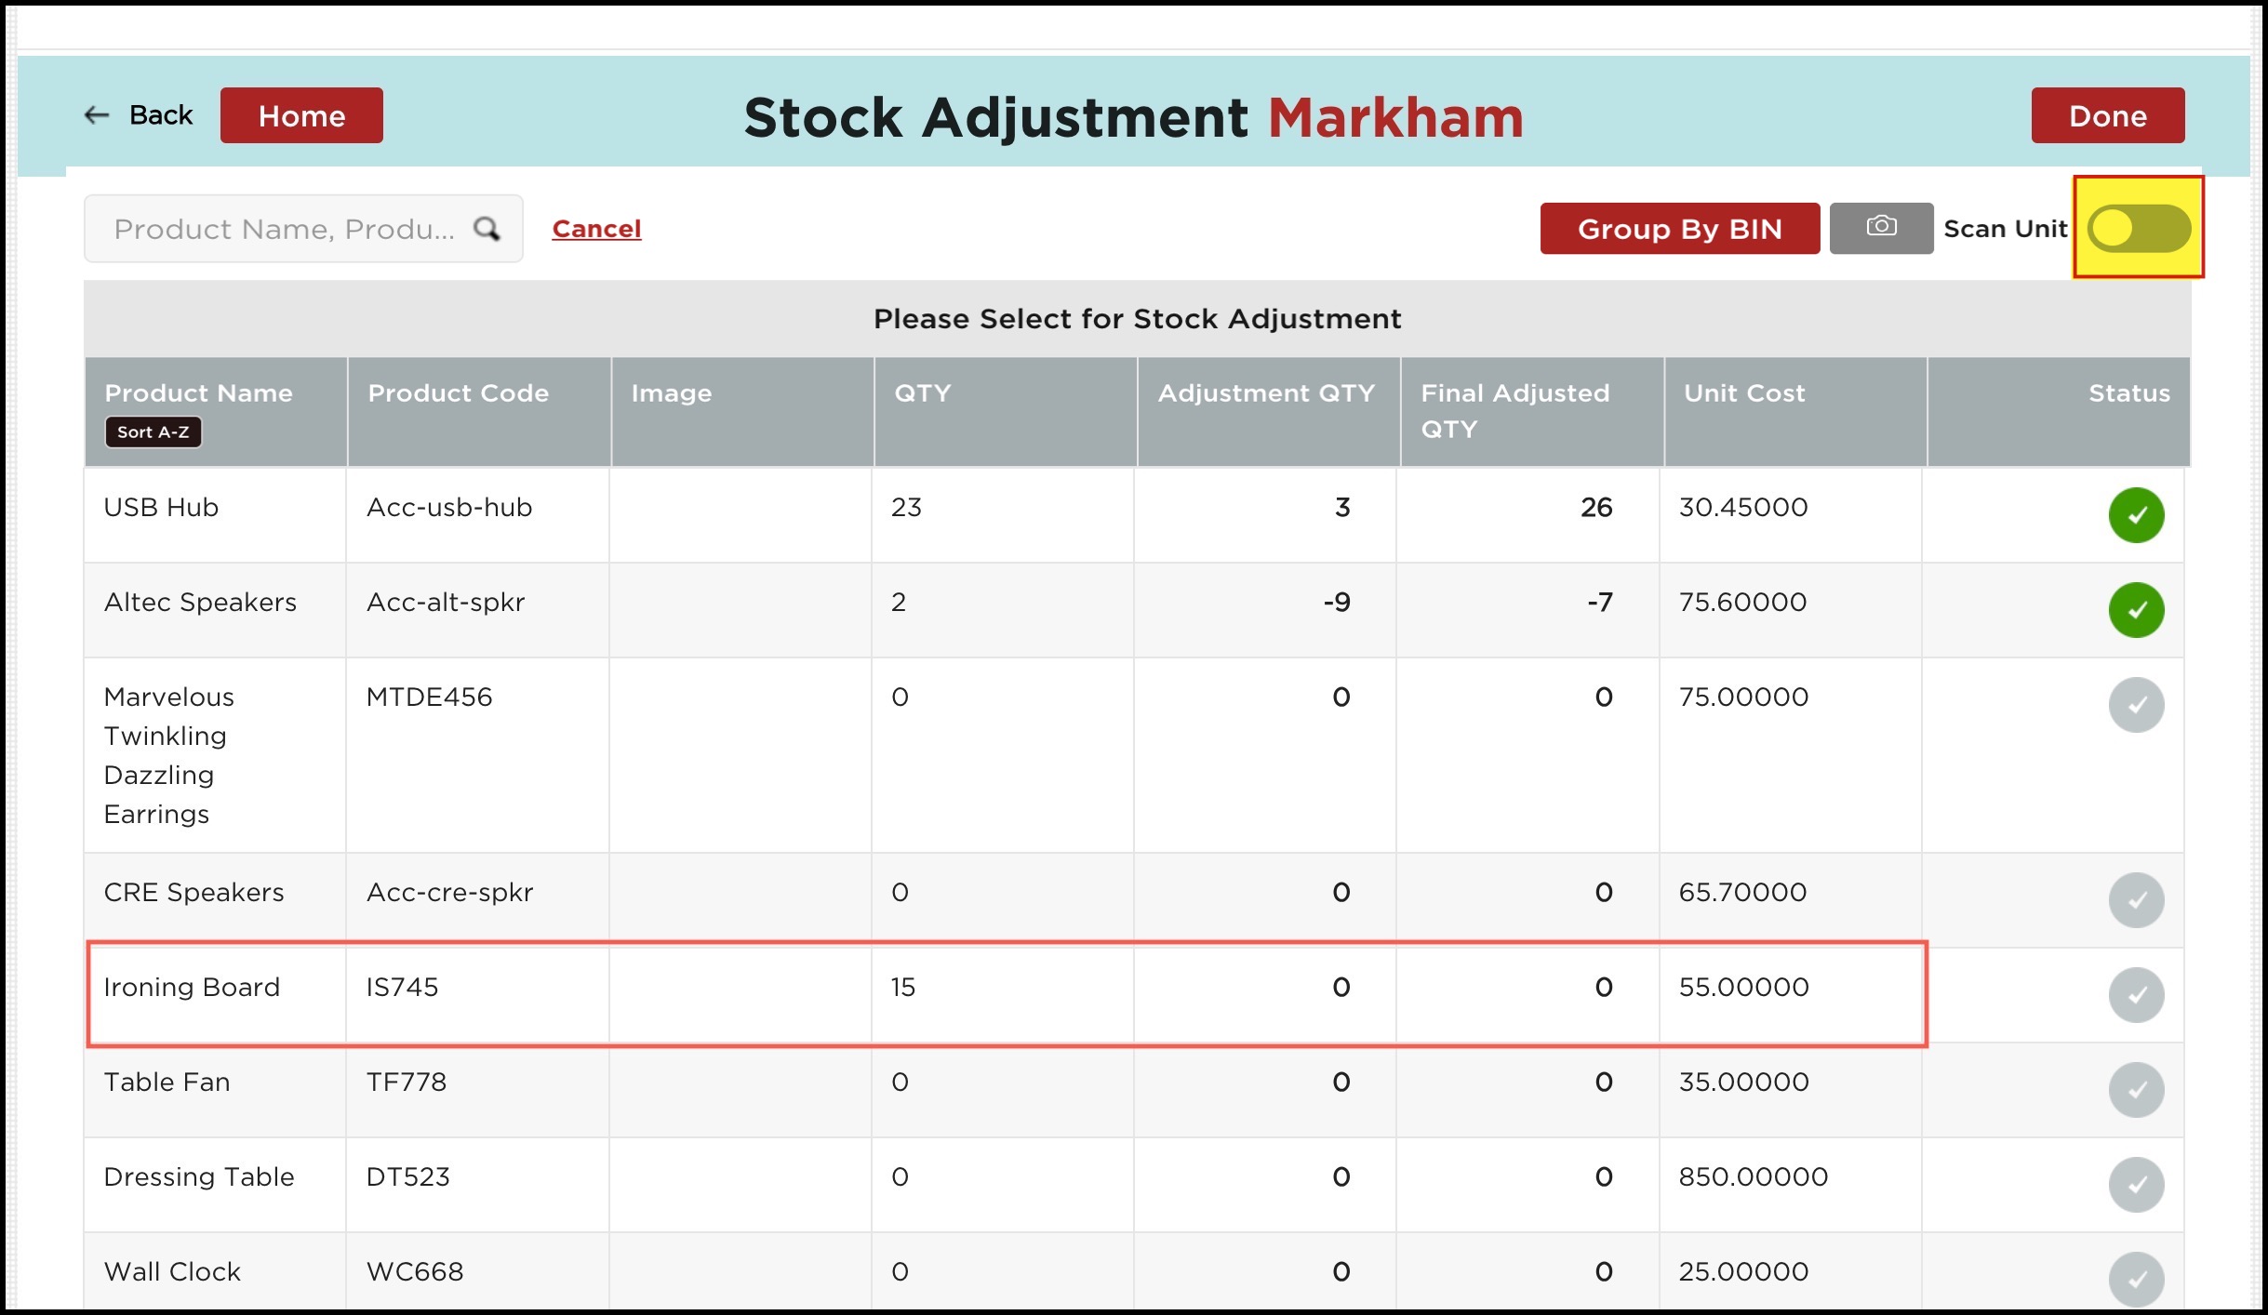Viewport: 2268px width, 1315px height.
Task: Click the search magnifier icon
Action: (x=487, y=228)
